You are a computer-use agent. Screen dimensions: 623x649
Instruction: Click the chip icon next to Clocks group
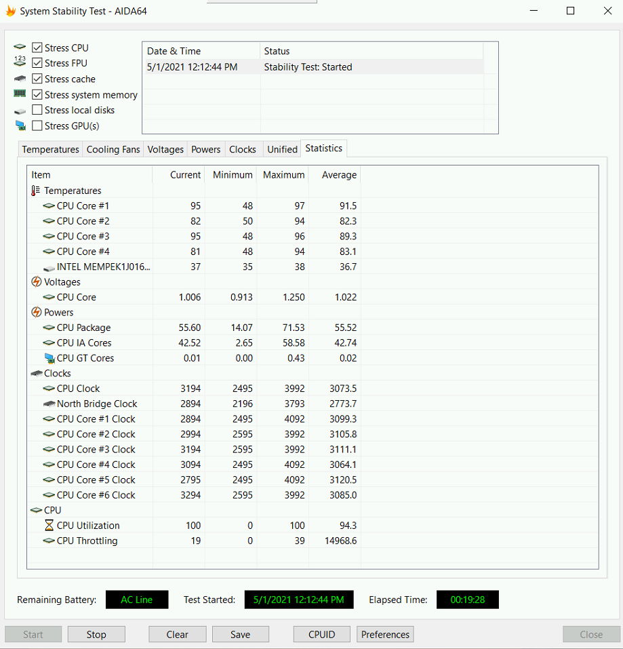[37, 374]
